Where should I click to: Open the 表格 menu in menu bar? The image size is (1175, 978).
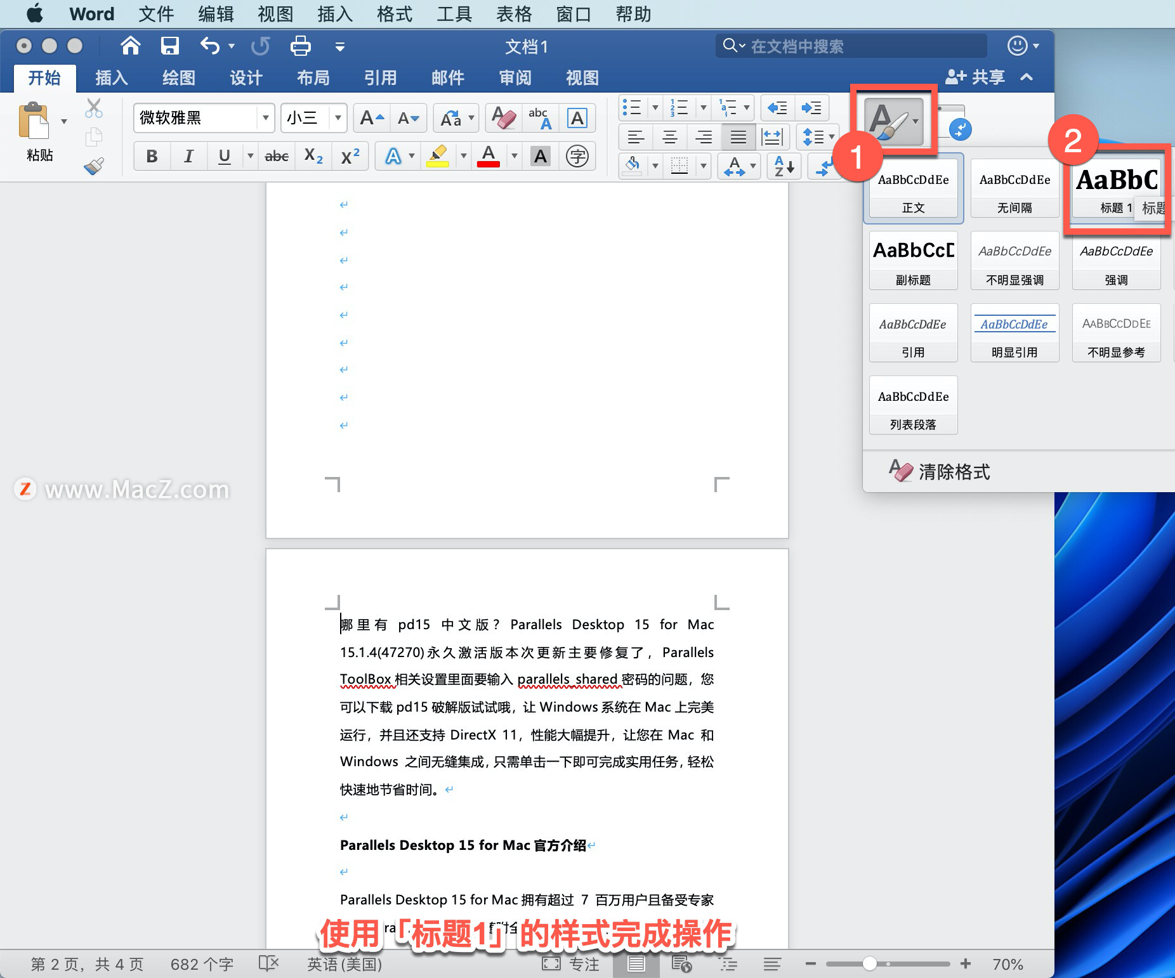pos(513,14)
